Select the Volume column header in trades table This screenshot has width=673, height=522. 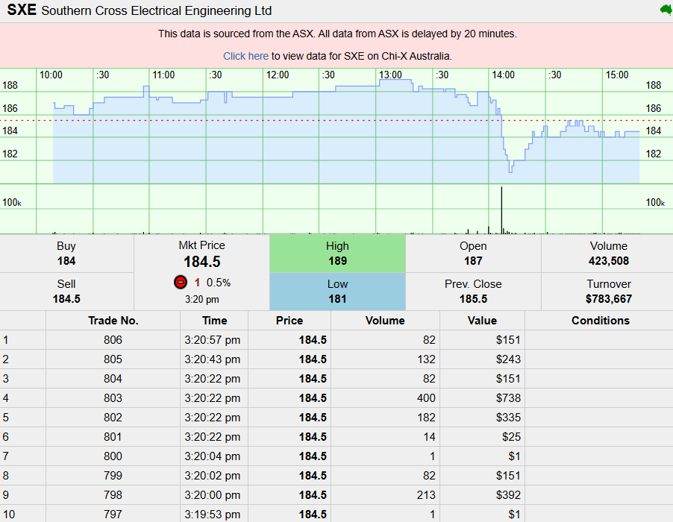point(385,321)
